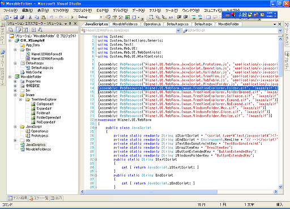Open the テスト結果 (Test Results) bottom tab
Screen dimensions: 290x209
[x=18, y=198]
